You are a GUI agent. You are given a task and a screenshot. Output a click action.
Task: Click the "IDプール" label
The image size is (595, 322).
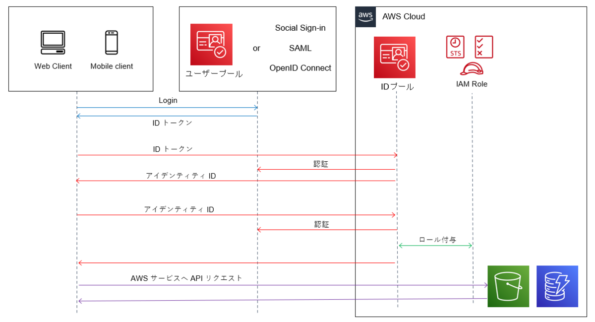(397, 87)
